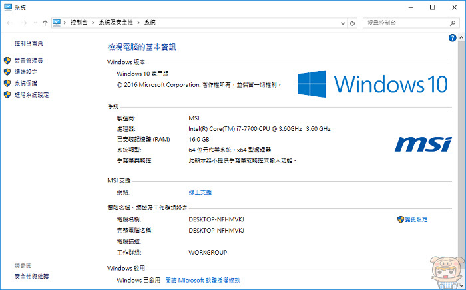Minimize the 系統 window
Viewport: 466px width, 290px height.
click(x=411, y=7)
